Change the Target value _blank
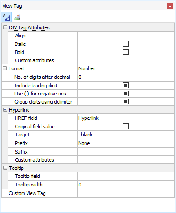This screenshot has height=213, width=176. pos(126,135)
